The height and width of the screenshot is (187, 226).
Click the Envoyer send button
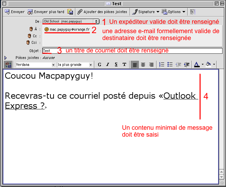[15, 12]
